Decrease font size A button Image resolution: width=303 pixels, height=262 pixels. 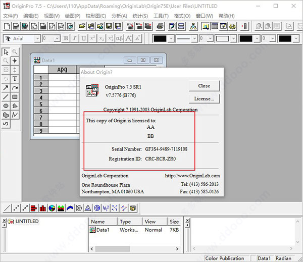click(x=137, y=38)
